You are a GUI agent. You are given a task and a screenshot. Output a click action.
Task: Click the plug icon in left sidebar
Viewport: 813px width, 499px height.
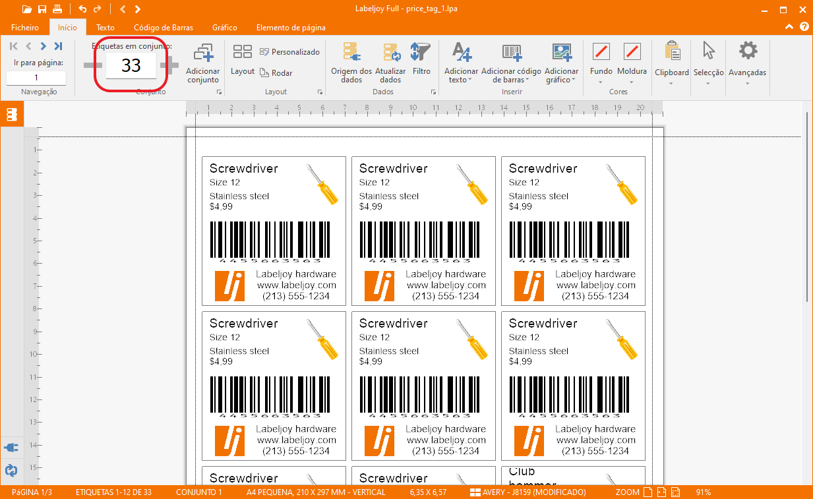click(x=11, y=448)
